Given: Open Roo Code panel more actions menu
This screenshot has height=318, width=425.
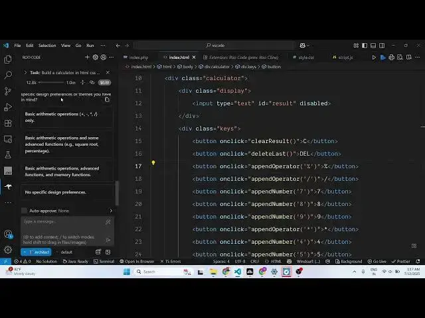Looking at the screenshot, I should point(112,57).
